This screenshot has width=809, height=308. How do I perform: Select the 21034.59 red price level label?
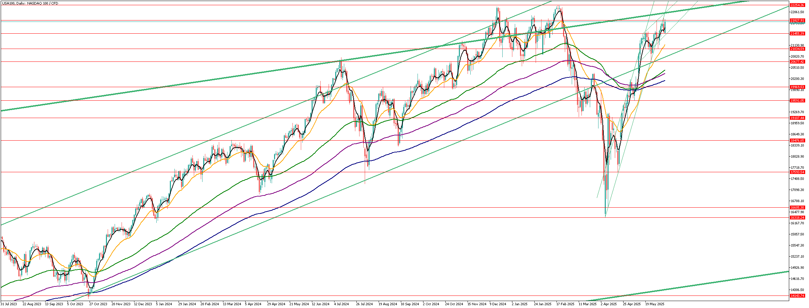798,49
